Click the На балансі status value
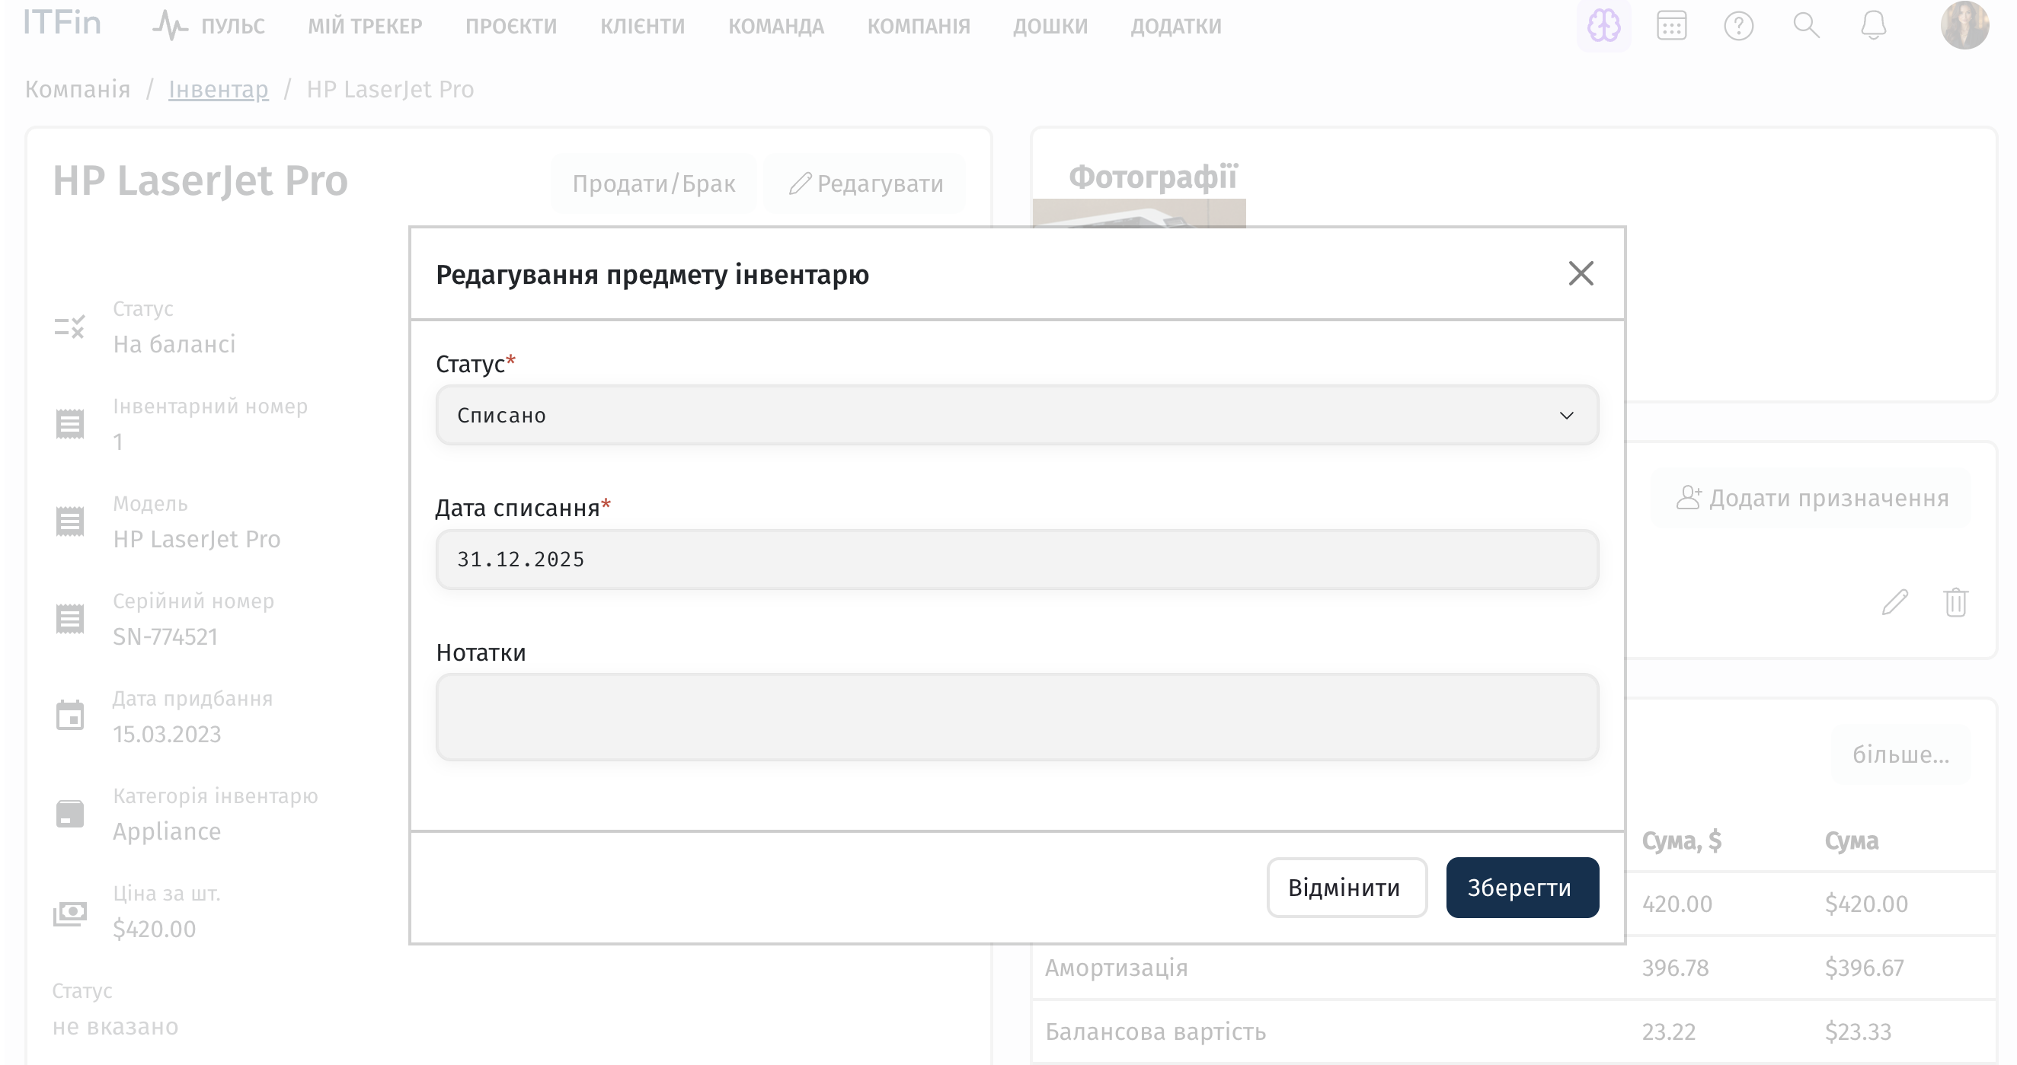Image resolution: width=2017 pixels, height=1065 pixels. coord(174,344)
